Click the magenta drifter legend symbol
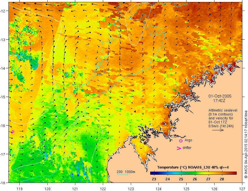Screen dimensions: 248x191 point(179,148)
